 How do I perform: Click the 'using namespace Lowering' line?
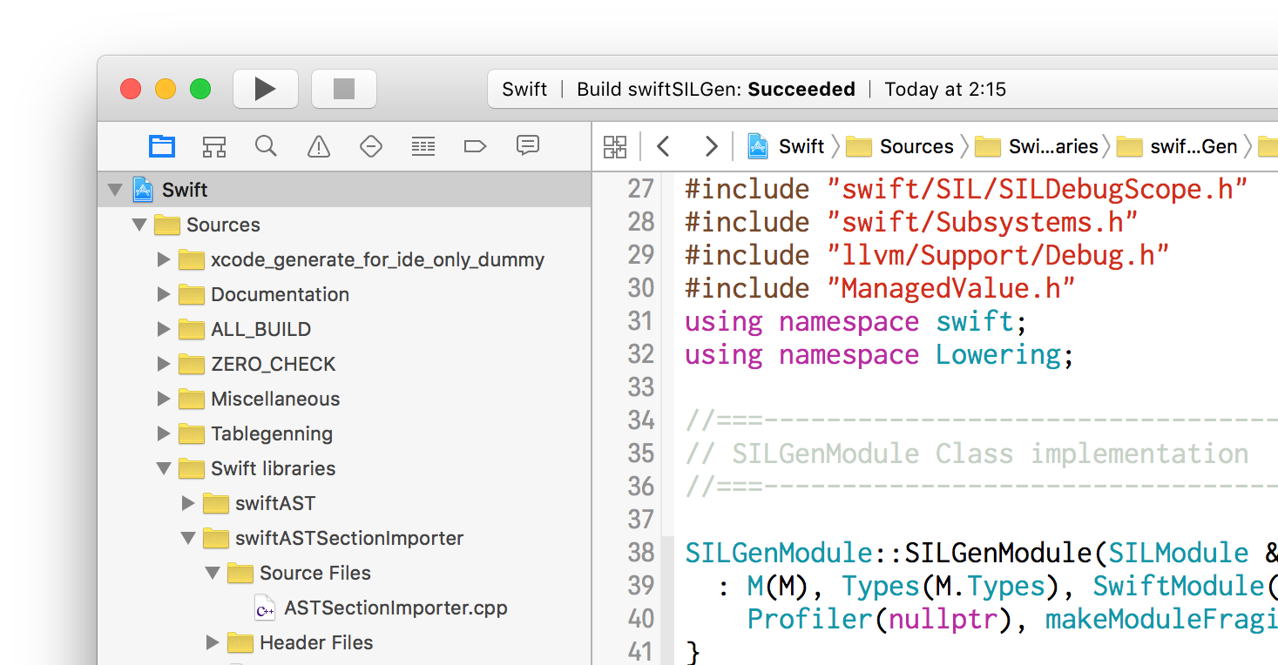(x=880, y=354)
